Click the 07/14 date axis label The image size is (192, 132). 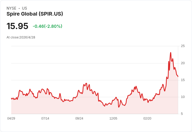tap(45, 118)
